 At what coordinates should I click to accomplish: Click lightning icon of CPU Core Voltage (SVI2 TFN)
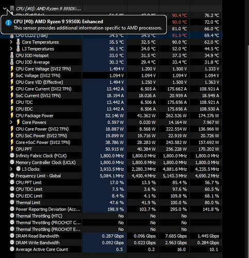[12, 69]
